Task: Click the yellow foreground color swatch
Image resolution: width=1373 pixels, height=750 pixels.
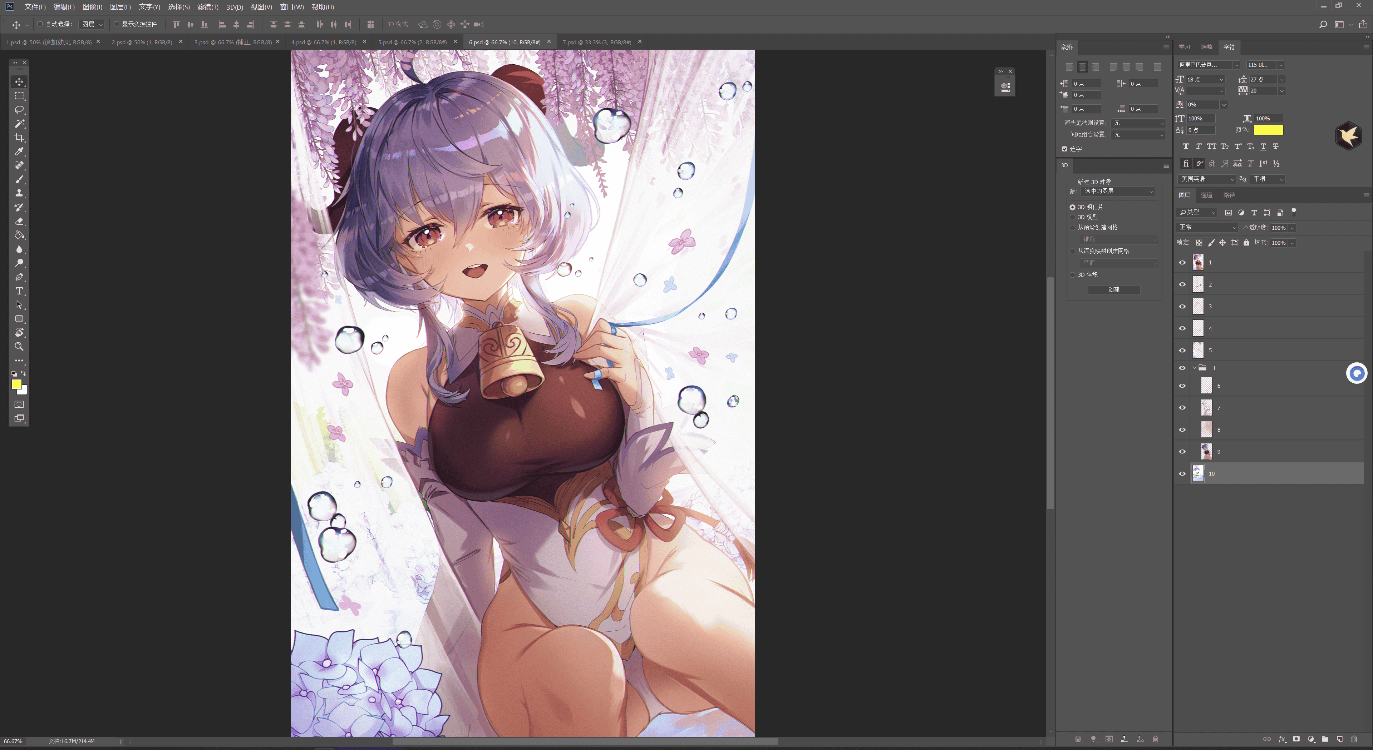Action: [x=16, y=384]
